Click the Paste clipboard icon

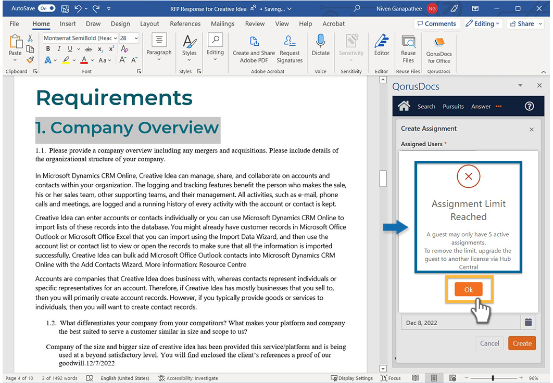(15, 42)
